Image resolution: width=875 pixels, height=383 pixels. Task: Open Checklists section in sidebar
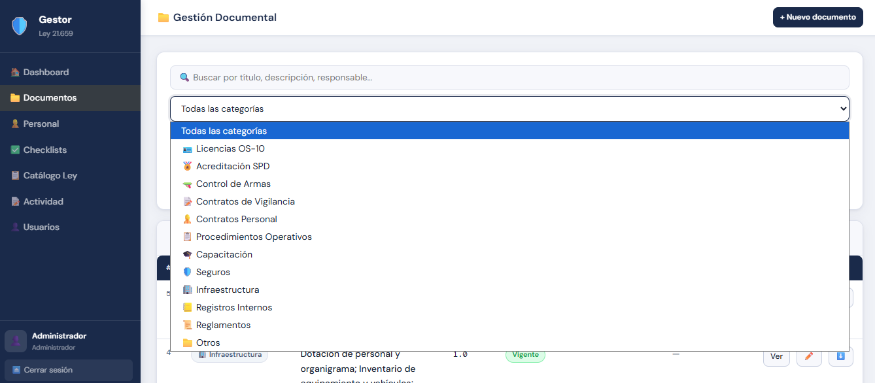(x=70, y=150)
